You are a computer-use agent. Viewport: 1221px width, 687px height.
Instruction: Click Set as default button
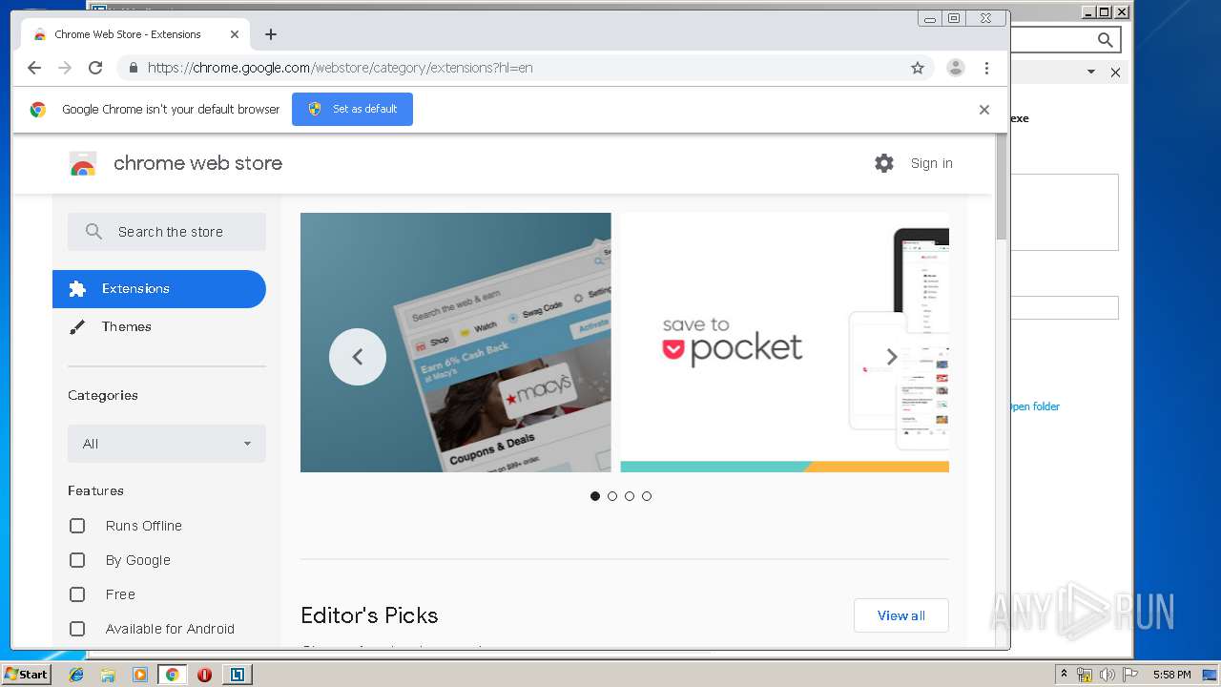pyautogui.click(x=352, y=109)
